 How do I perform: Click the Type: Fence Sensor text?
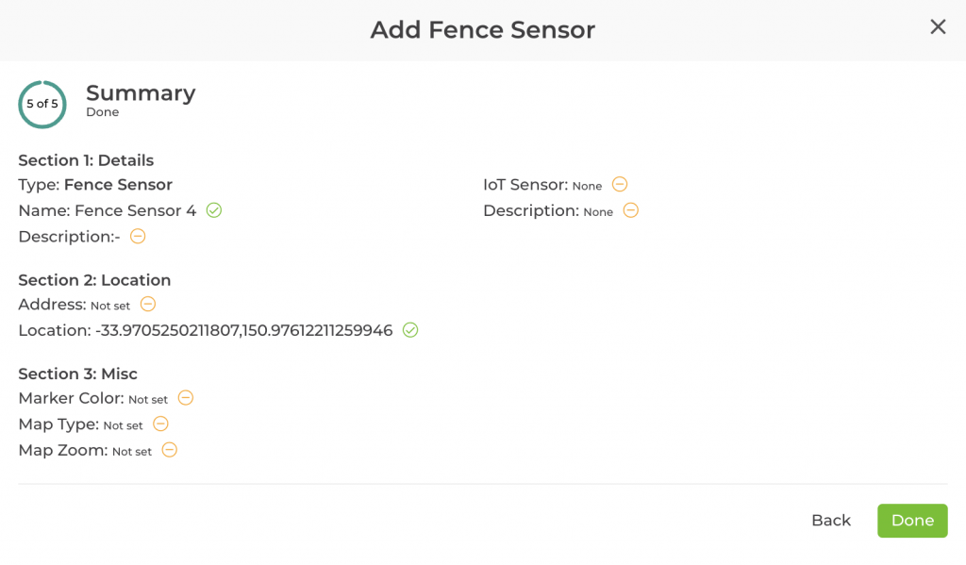pos(95,185)
